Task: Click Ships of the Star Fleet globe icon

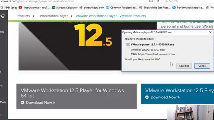Action: (x=141, y=8)
